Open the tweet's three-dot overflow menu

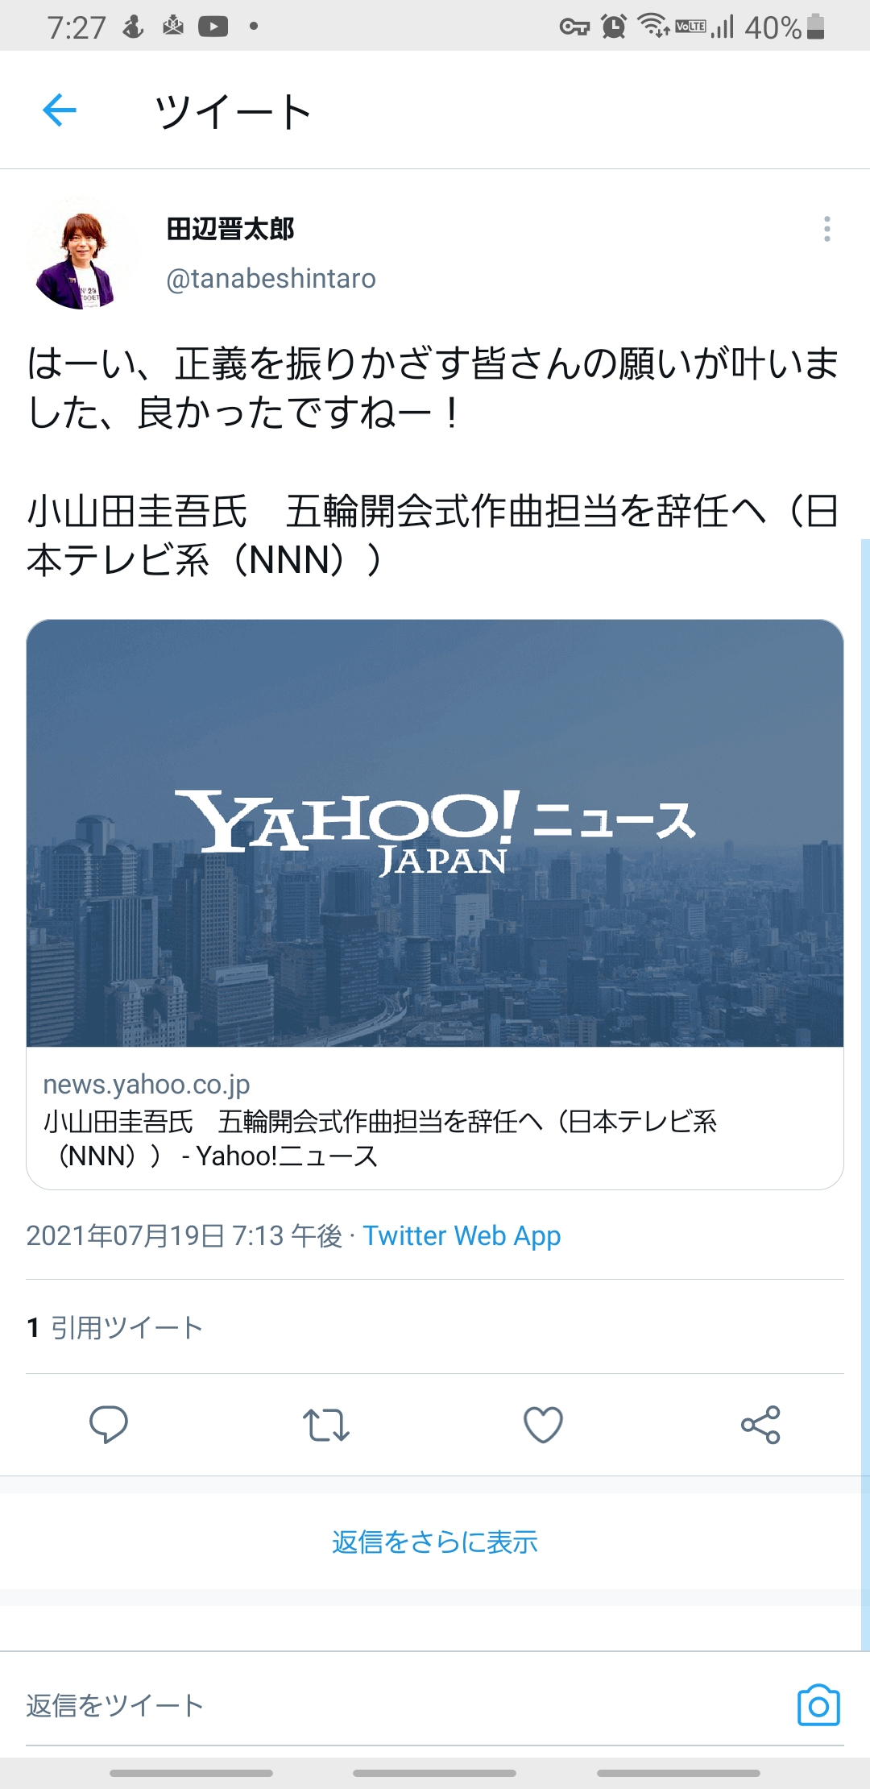pyautogui.click(x=826, y=229)
